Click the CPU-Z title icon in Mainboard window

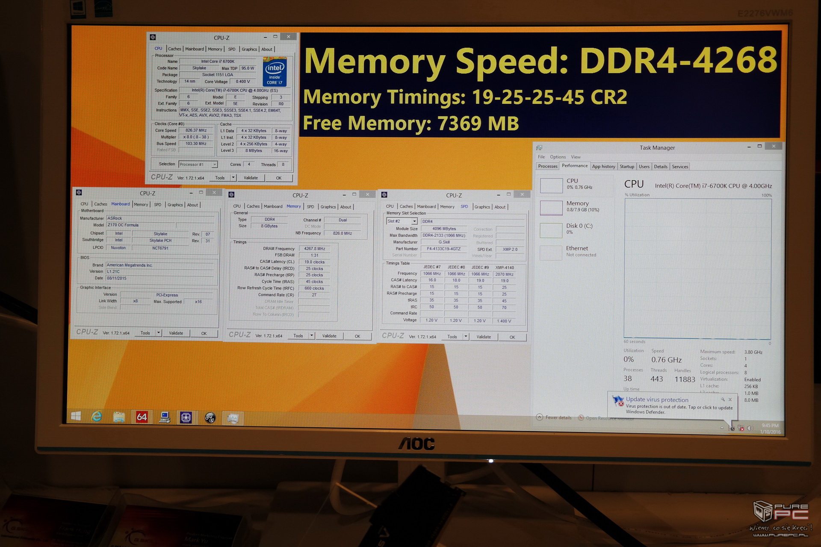pyautogui.click(x=79, y=192)
